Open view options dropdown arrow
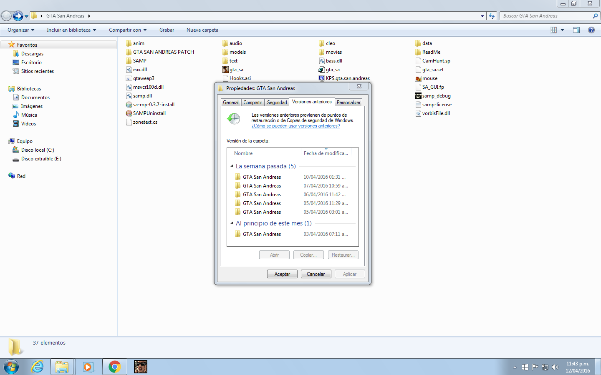 562,30
